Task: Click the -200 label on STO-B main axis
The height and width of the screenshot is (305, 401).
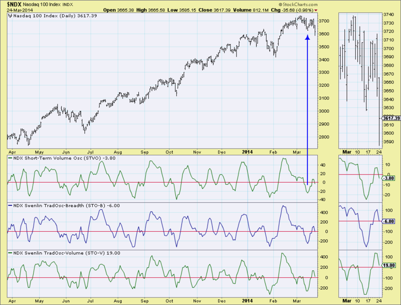Action: pos(323,241)
